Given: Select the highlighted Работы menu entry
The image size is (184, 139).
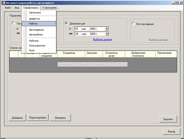Looking at the screenshot, I should tap(39, 23).
